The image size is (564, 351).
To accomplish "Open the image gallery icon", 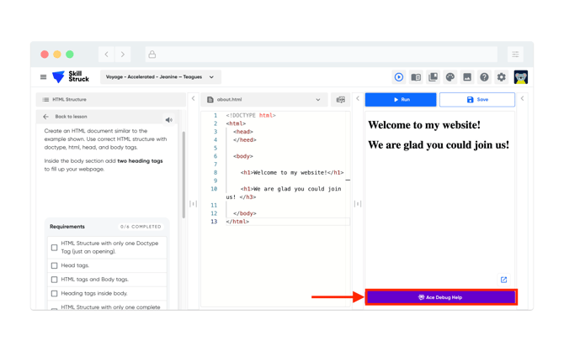I will point(467,77).
